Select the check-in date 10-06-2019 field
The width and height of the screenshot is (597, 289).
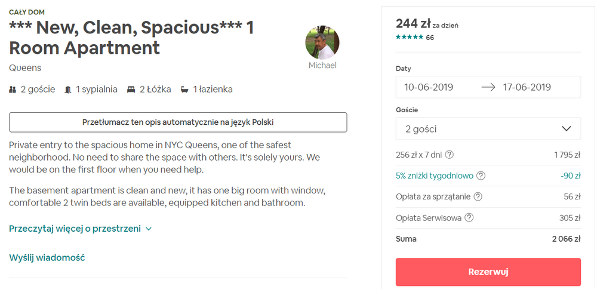coord(429,87)
